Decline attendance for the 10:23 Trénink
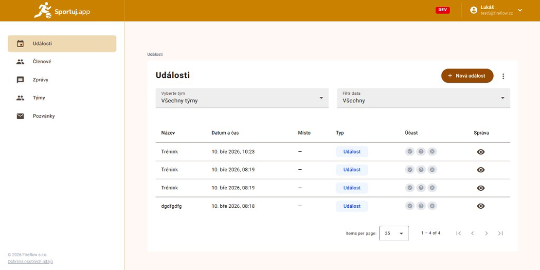 tap(432, 152)
